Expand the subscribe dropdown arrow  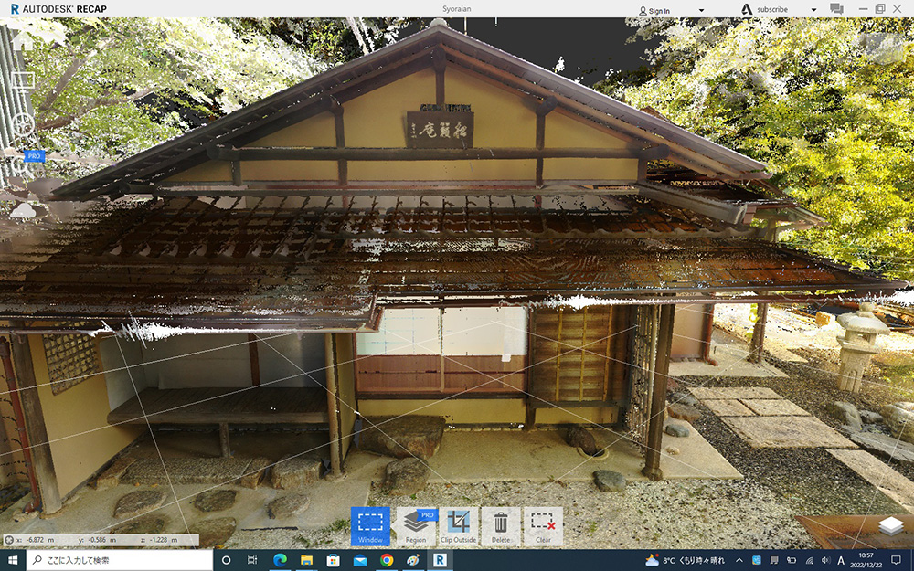(813, 10)
